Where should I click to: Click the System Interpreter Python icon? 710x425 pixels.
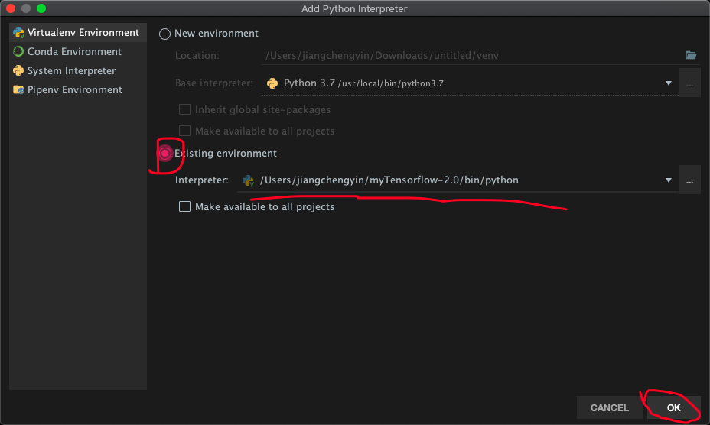[x=18, y=71]
